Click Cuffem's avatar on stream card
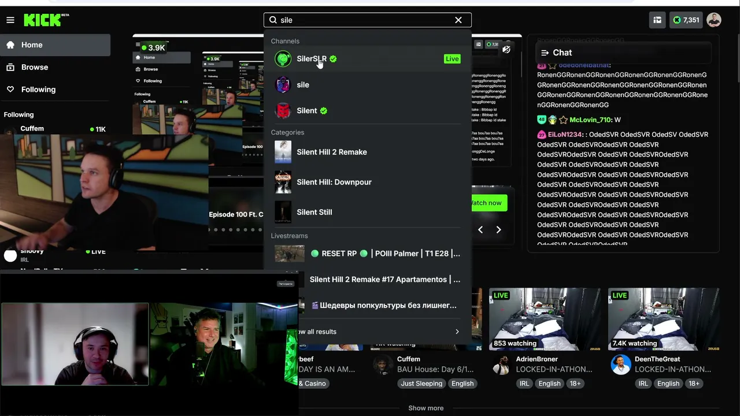Screen dimensions: 740x416 tap(383, 365)
